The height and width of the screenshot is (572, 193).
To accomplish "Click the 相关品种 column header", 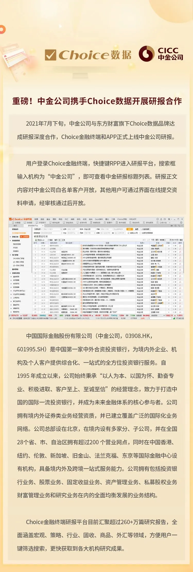I will (x=69, y=243).
